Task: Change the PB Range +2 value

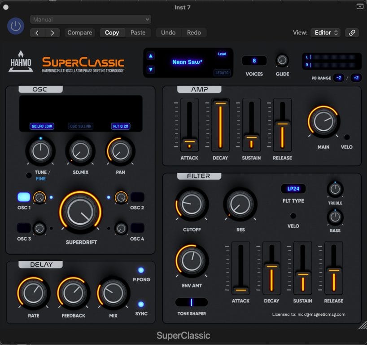Action: (356, 78)
